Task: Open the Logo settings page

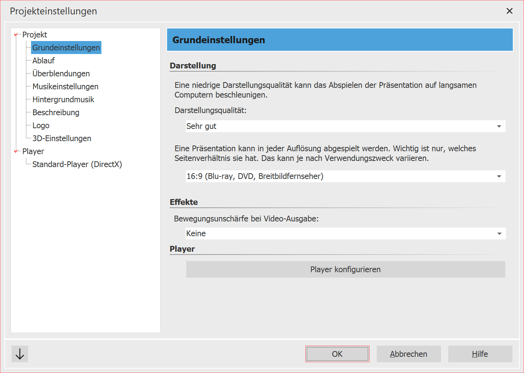Action: coord(40,125)
